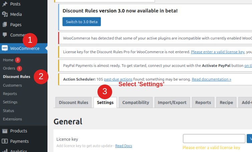Click the Licence key input field
252x152 pixels.
(214, 139)
